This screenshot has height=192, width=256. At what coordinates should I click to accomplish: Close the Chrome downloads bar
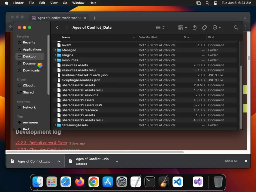[x=246, y=161]
